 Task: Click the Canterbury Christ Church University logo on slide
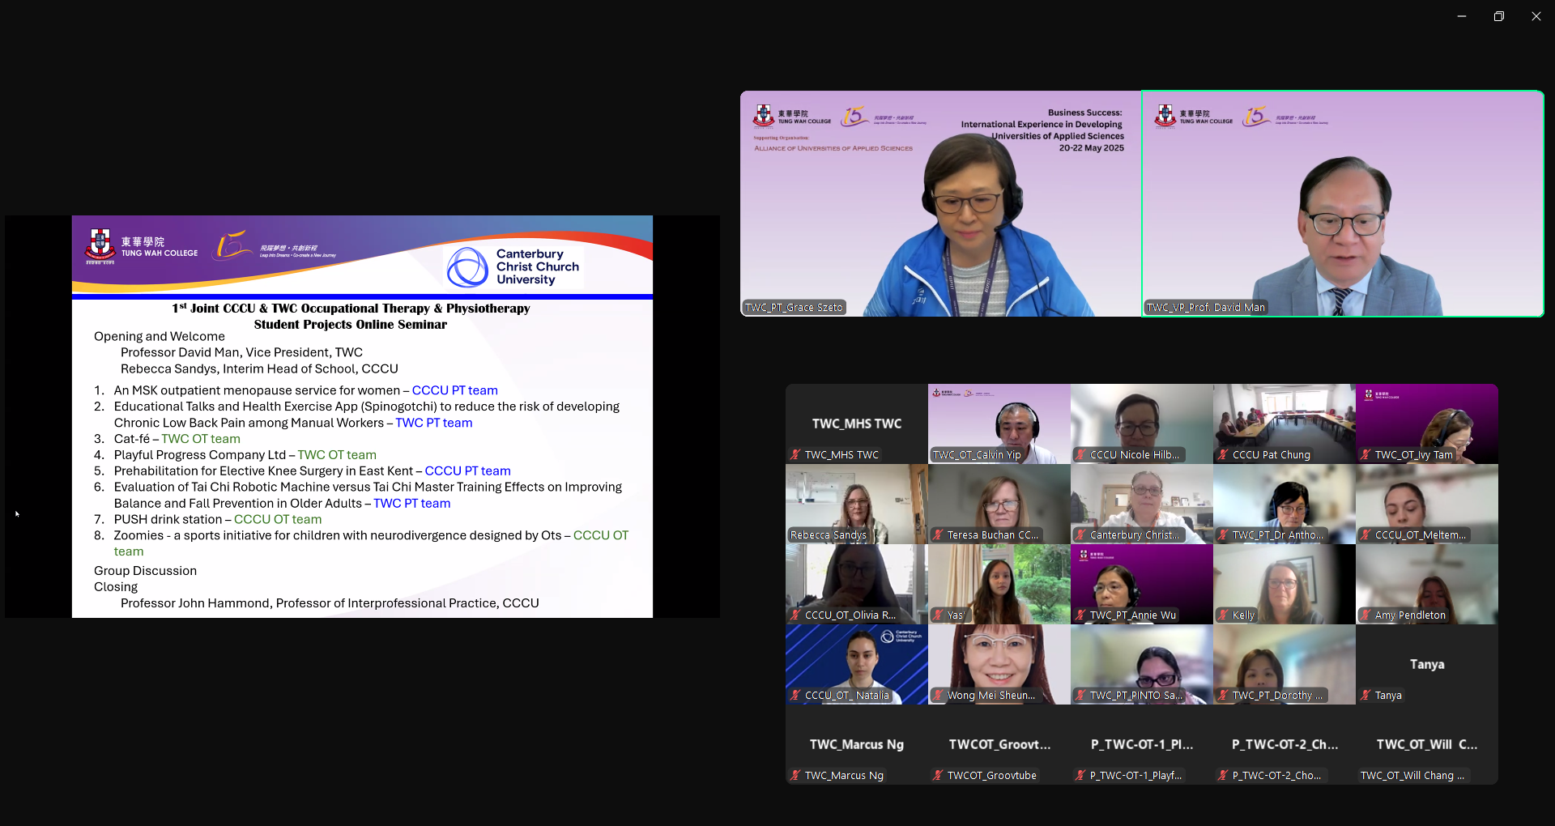click(x=513, y=266)
